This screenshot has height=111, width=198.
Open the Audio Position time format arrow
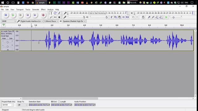(95, 105)
